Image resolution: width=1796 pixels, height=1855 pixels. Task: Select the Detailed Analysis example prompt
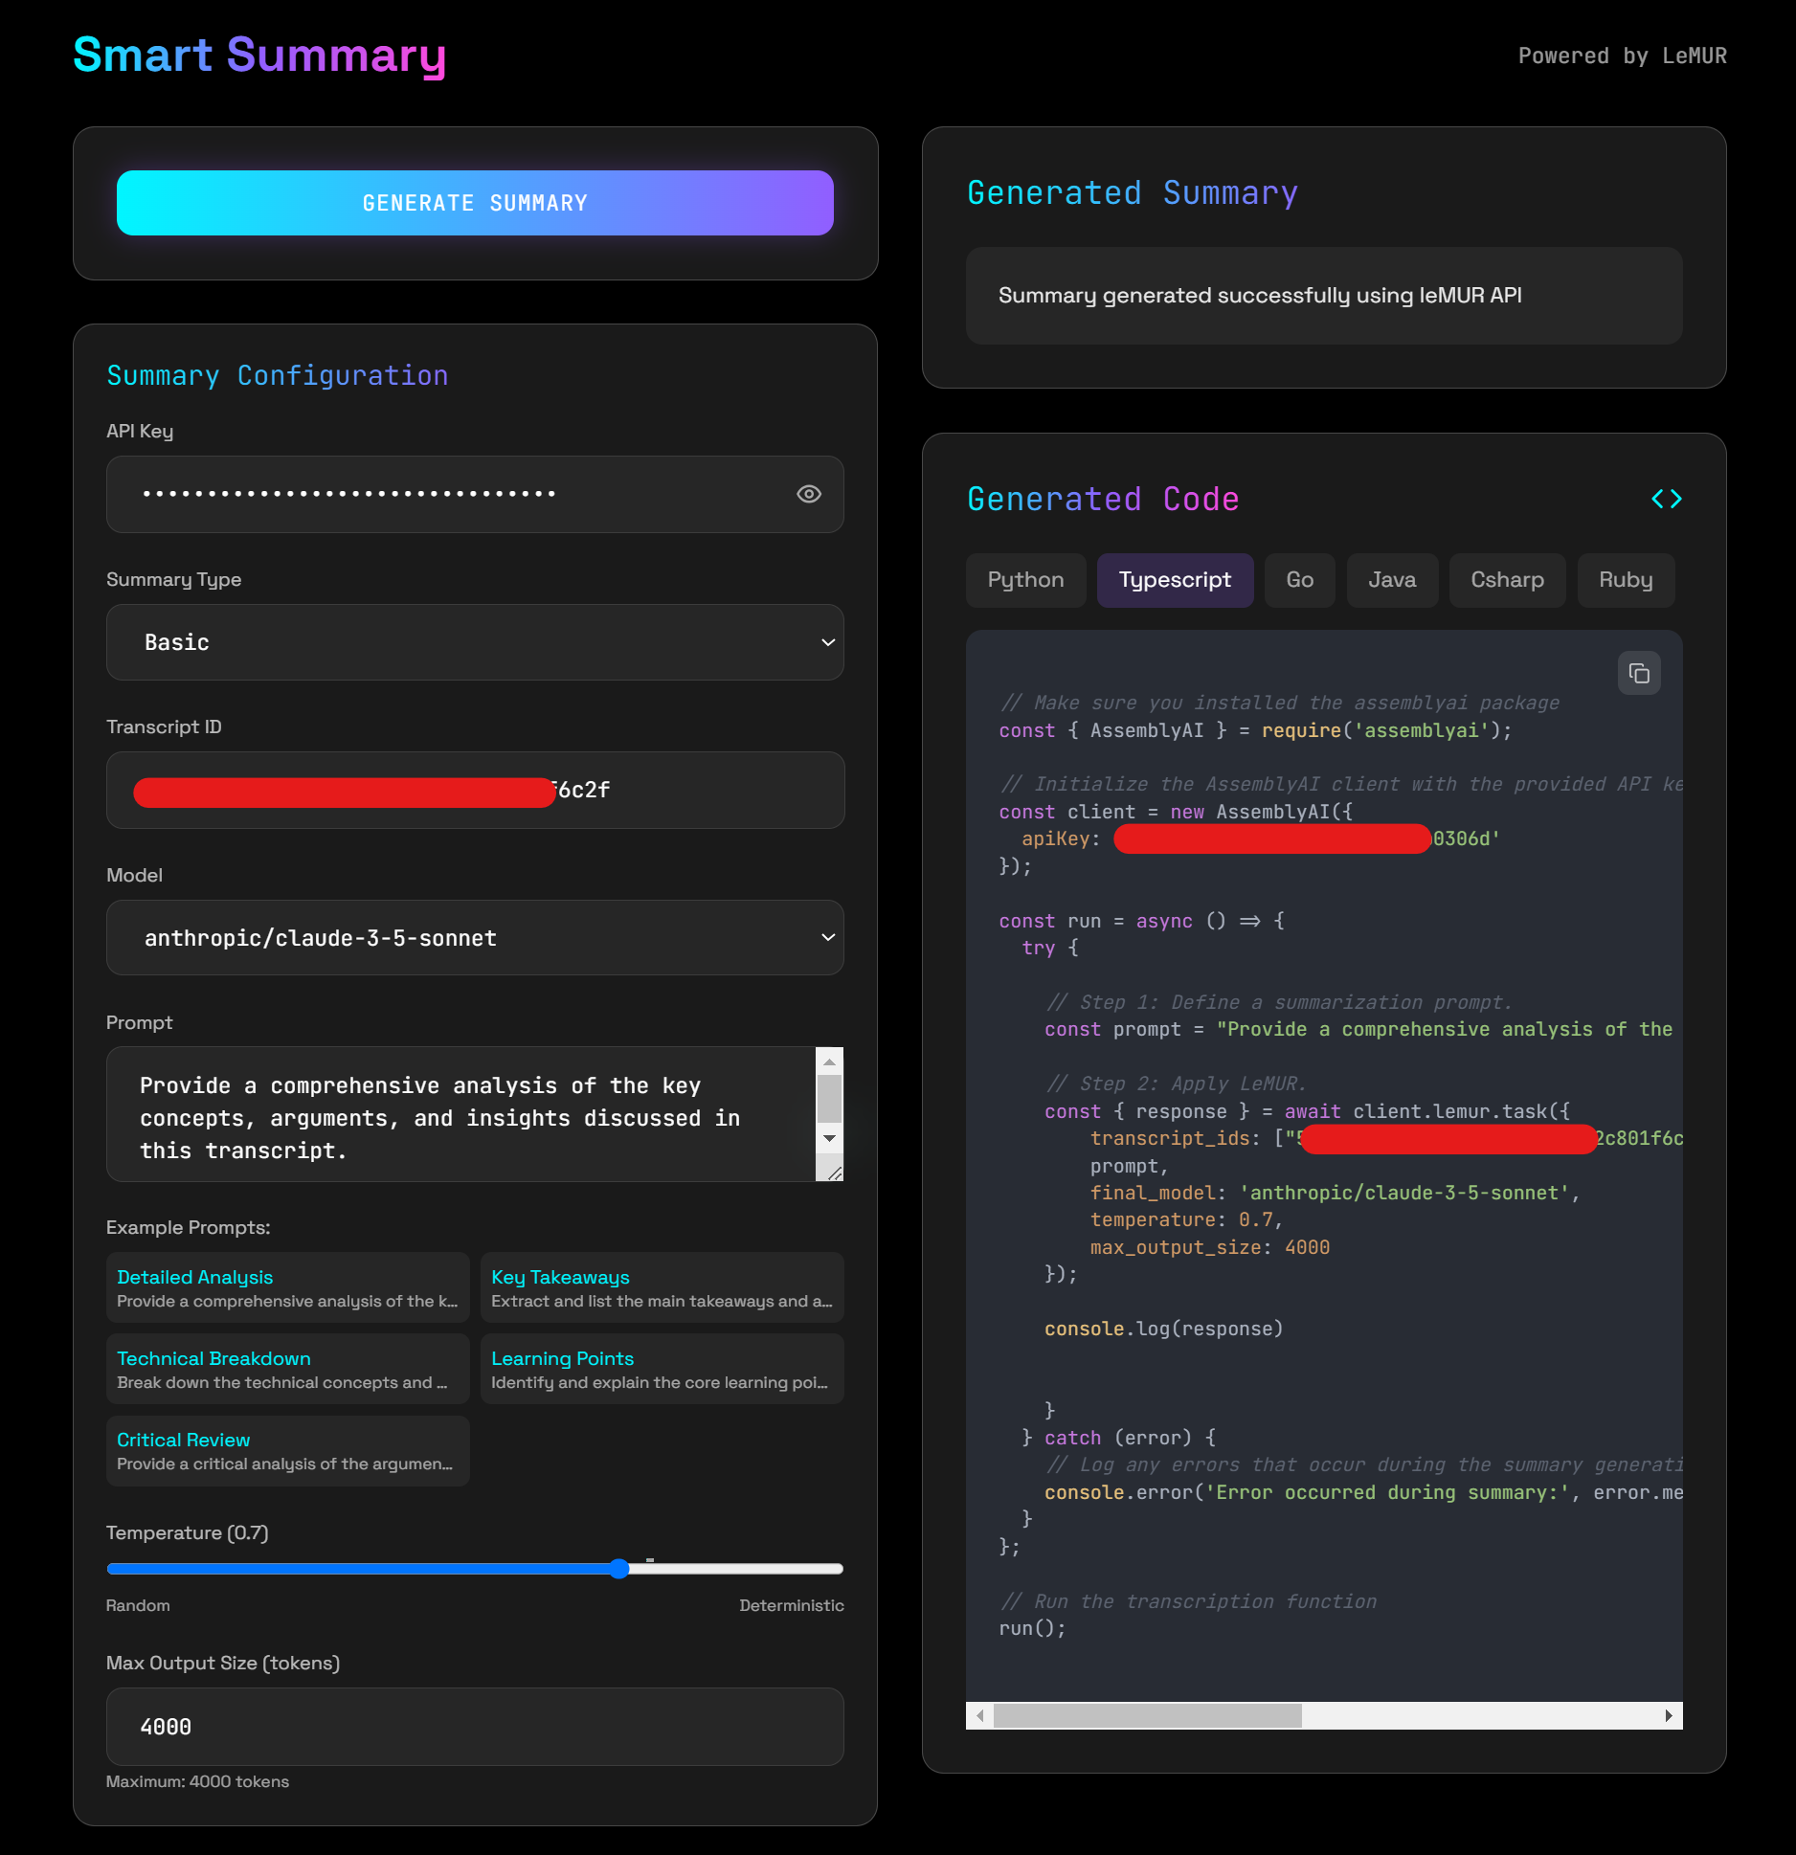tap(287, 1287)
